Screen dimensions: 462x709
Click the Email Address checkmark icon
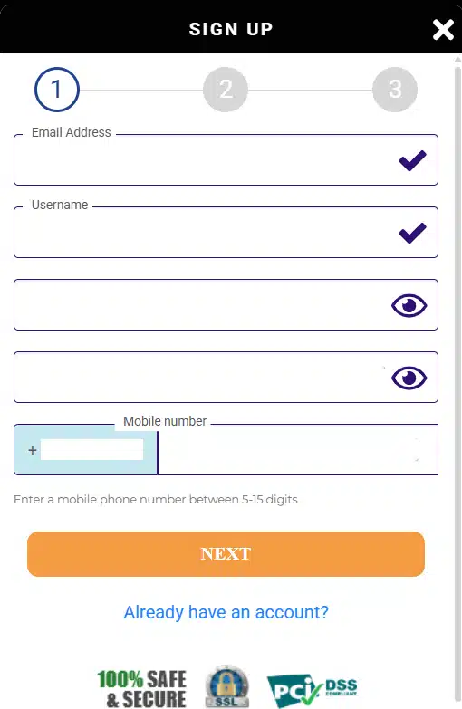pyautogui.click(x=412, y=160)
